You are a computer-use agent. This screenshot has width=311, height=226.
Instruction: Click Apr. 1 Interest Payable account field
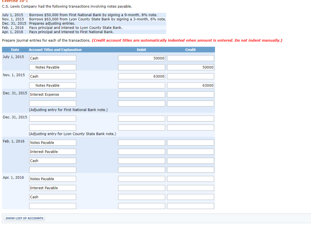(x=53, y=188)
